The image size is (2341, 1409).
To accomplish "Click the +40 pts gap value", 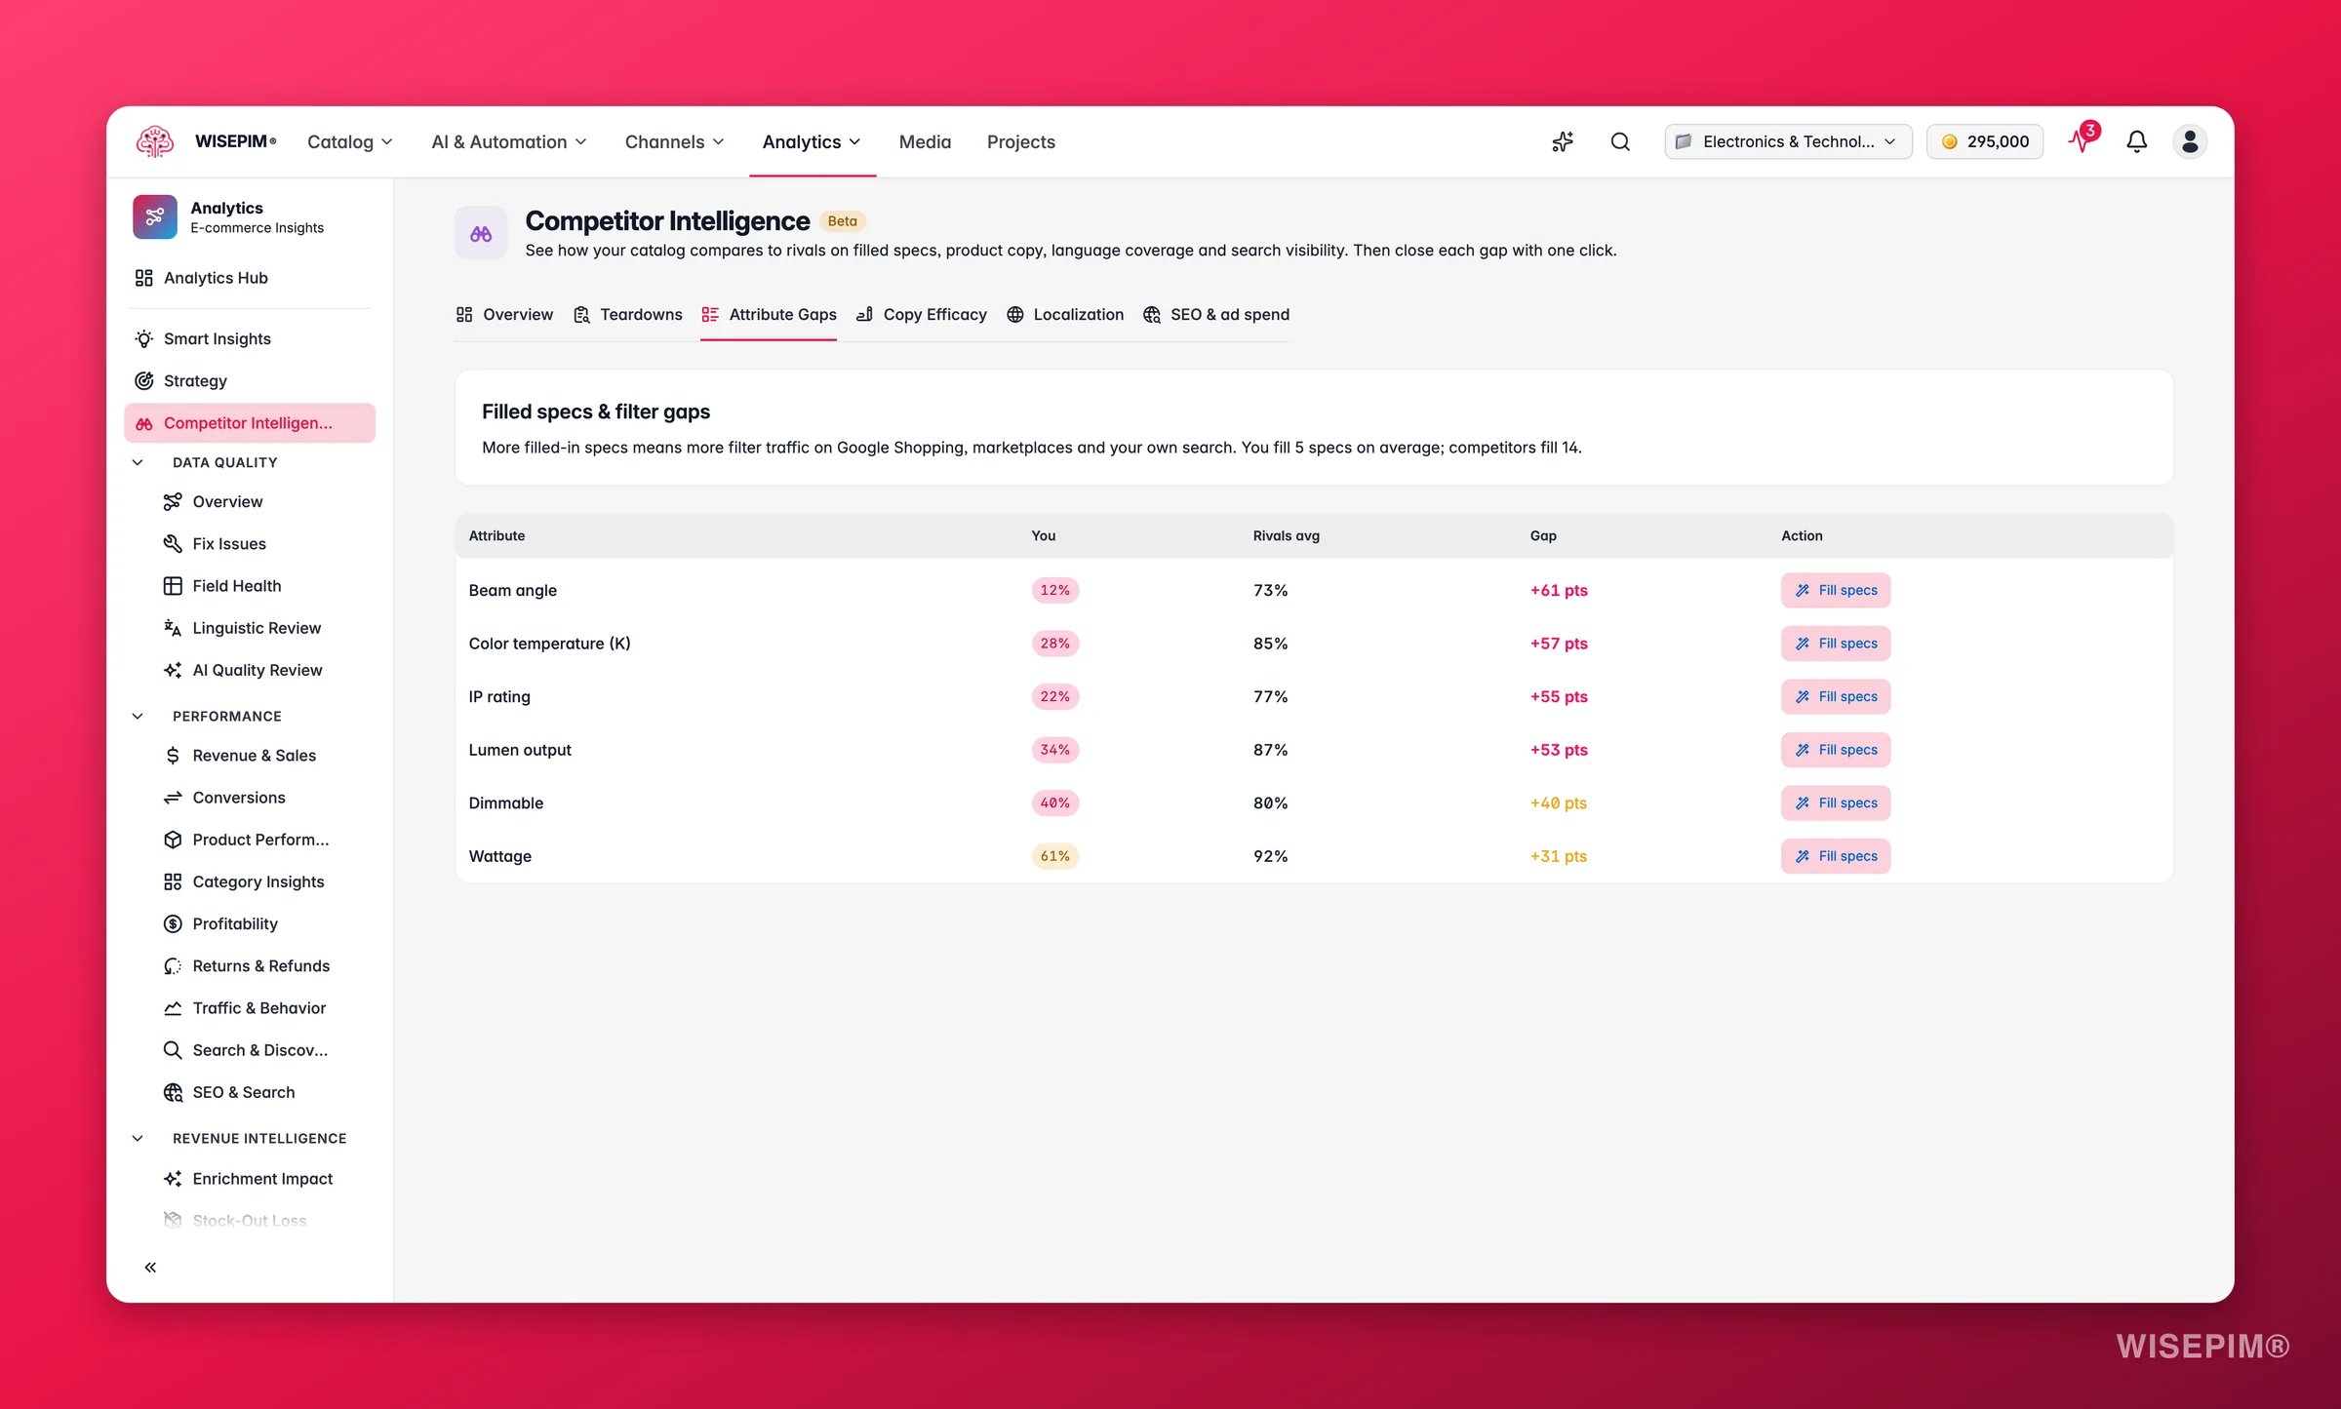I will tap(1559, 802).
